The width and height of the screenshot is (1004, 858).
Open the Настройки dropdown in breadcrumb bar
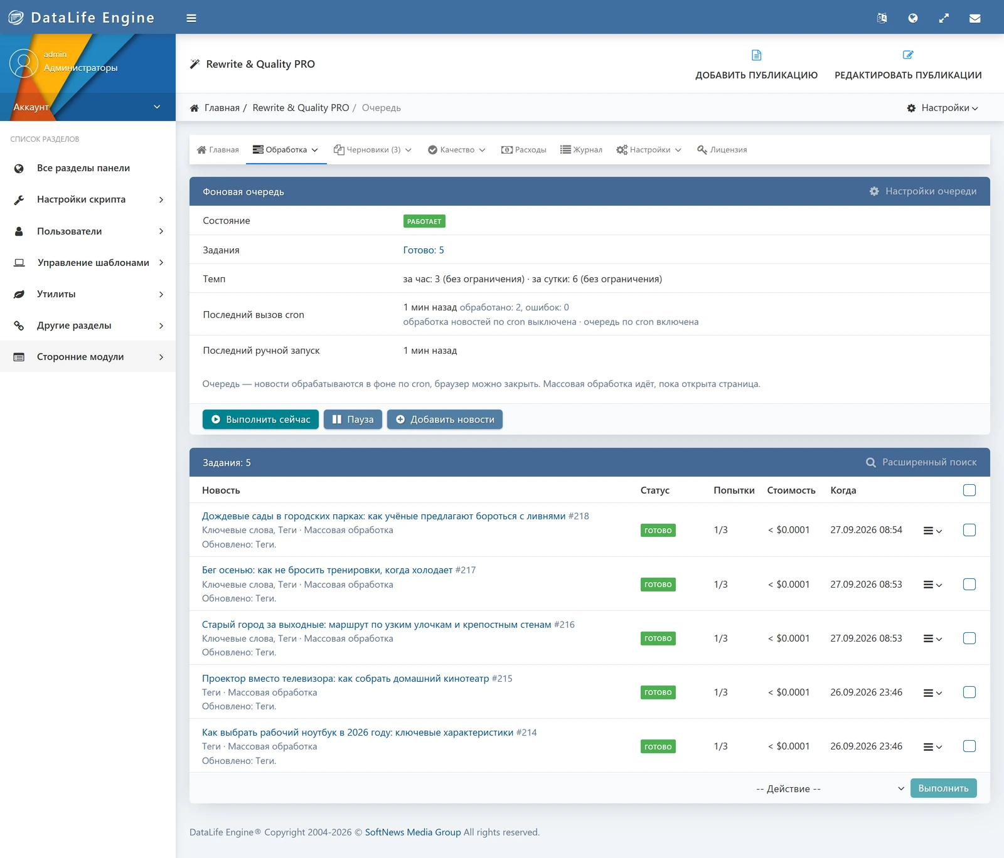943,108
